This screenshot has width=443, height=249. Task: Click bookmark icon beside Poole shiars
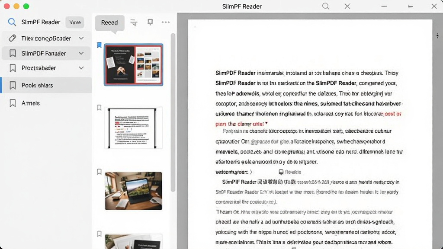click(13, 85)
